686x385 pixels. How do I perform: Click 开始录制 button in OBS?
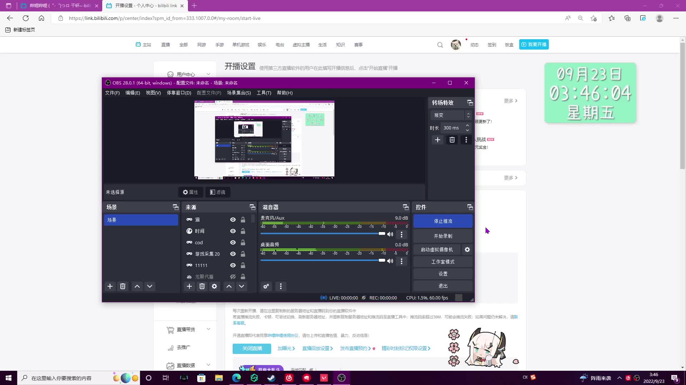coord(443,236)
